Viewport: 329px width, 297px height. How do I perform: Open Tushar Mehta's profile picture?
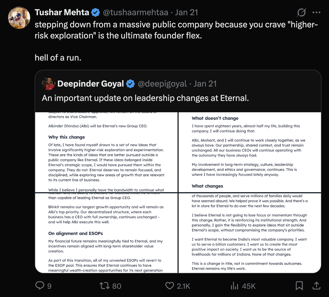(x=19, y=18)
